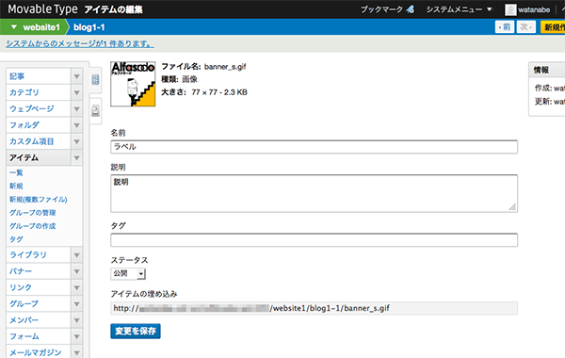This screenshot has width=565, height=358.
Task: Open the カスタム項目 menu
Action: coord(39,141)
